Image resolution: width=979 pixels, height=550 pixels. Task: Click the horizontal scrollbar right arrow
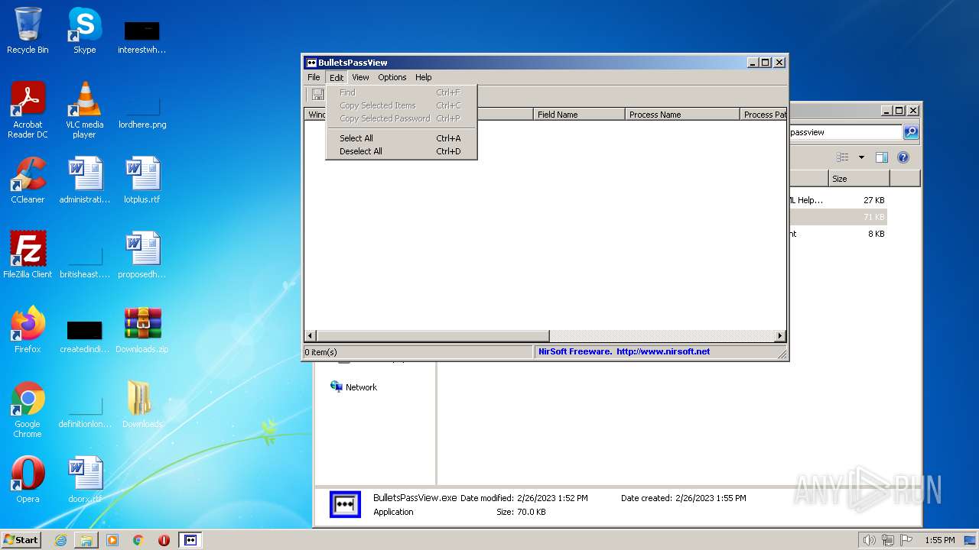pyautogui.click(x=780, y=336)
